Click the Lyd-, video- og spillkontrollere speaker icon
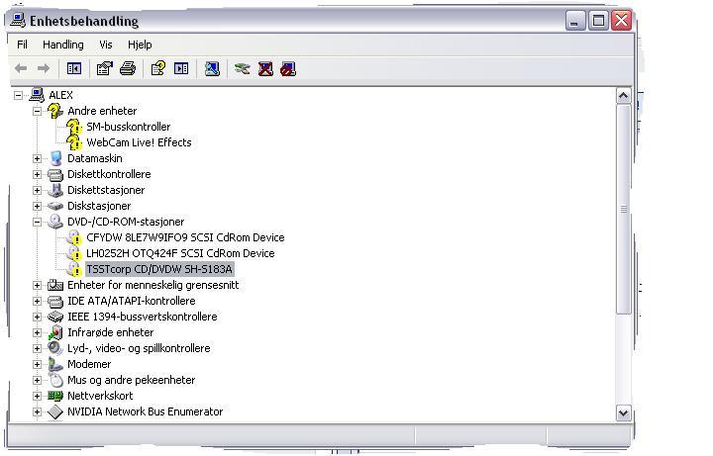 pos(55,348)
